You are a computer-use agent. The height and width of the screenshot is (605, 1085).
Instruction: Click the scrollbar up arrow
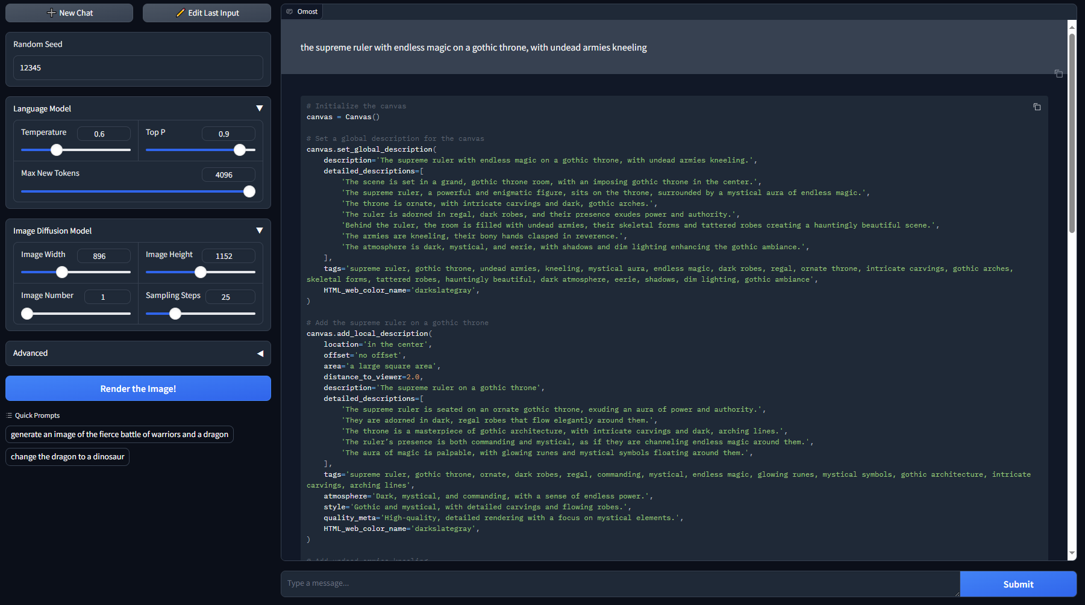1072,26
